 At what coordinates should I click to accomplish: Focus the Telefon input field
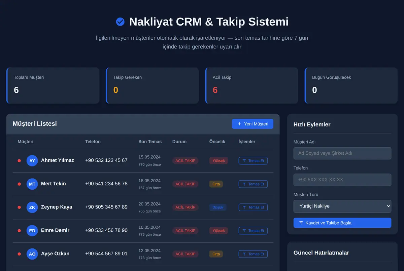coord(342,180)
